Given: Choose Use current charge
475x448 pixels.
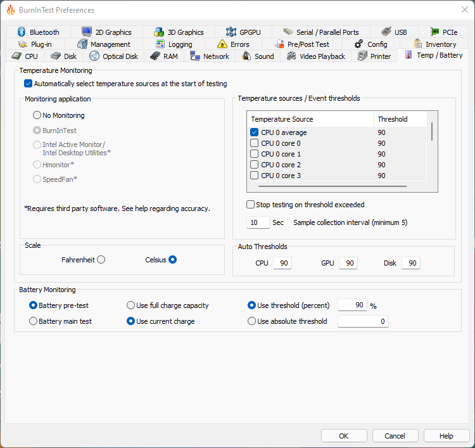Looking at the screenshot, I should [x=130, y=321].
